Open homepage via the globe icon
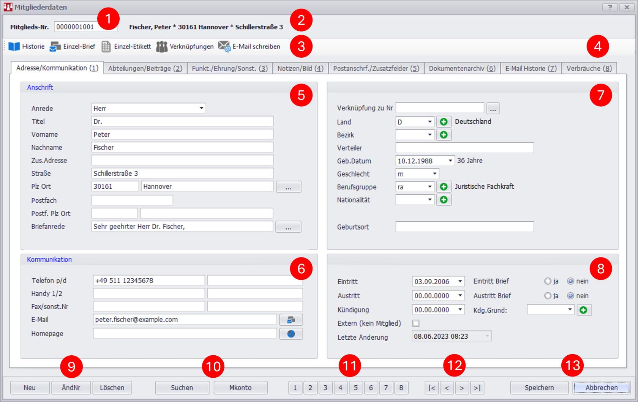 [291, 334]
